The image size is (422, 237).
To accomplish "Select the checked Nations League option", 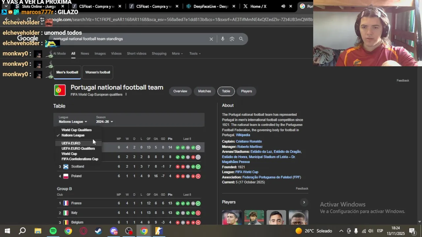I will point(73,135).
